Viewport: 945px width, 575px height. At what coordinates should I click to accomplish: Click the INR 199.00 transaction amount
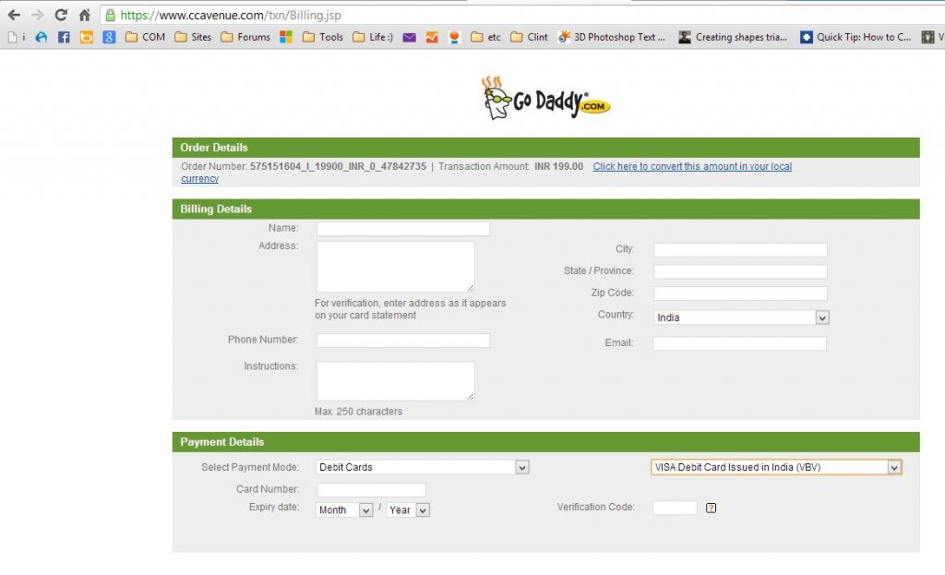click(x=558, y=166)
